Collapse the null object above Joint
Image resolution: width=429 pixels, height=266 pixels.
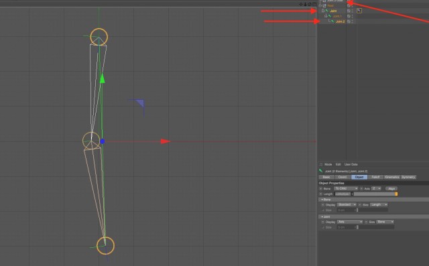[320, 5]
